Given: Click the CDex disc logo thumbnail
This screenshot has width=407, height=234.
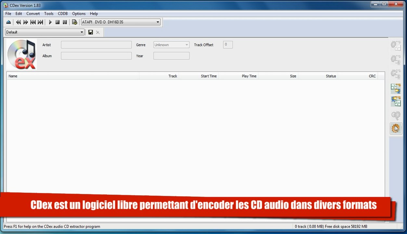Looking at the screenshot, I should (x=22, y=54).
